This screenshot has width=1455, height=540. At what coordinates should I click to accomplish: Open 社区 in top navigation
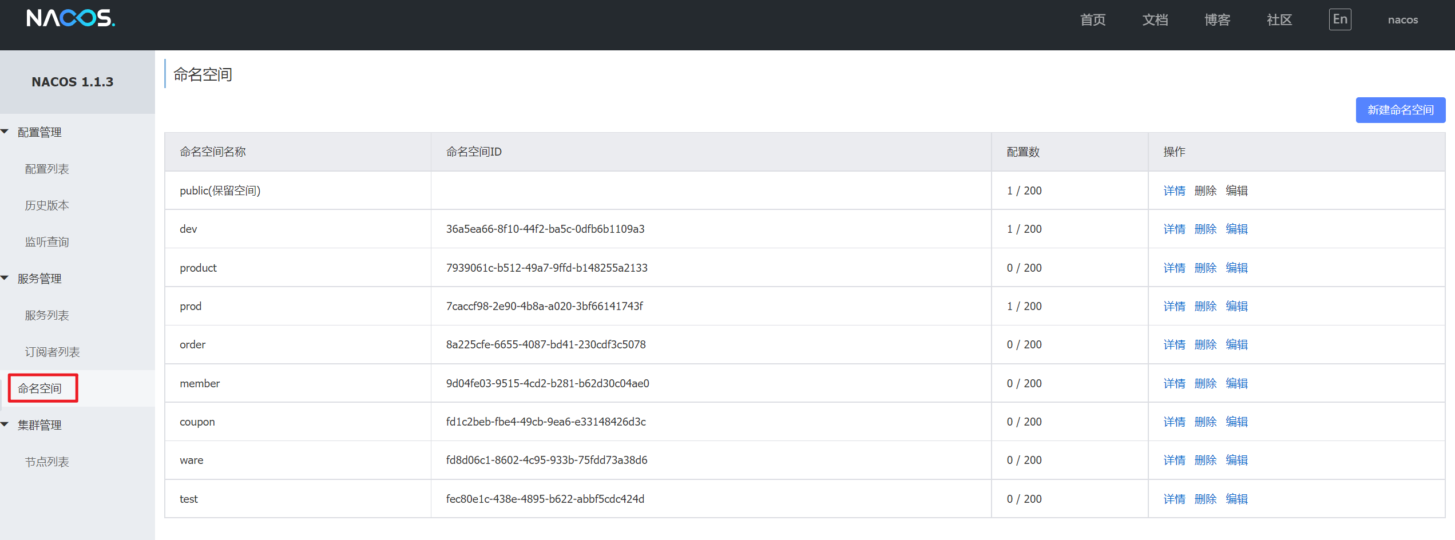(x=1279, y=19)
